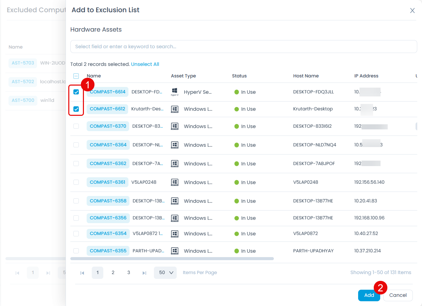Jump to first page using the first-page arrow
This screenshot has height=306, width=422.
click(82, 272)
